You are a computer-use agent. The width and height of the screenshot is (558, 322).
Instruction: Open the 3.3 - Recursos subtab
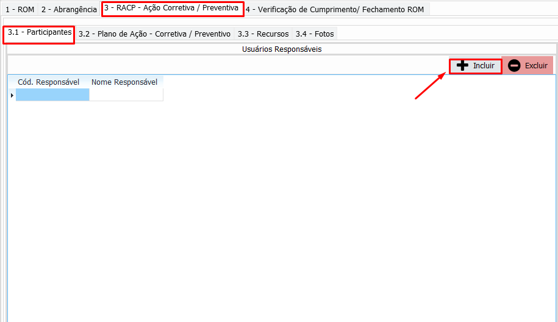263,34
